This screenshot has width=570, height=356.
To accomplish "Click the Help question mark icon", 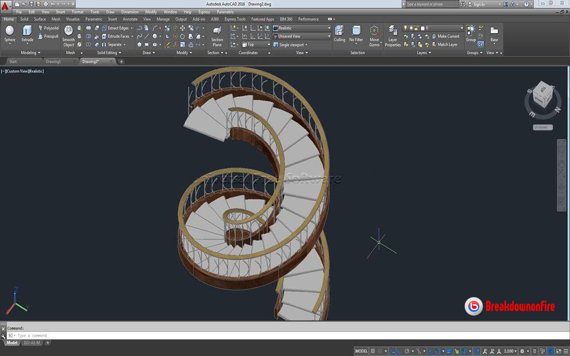I will [x=527, y=4].
